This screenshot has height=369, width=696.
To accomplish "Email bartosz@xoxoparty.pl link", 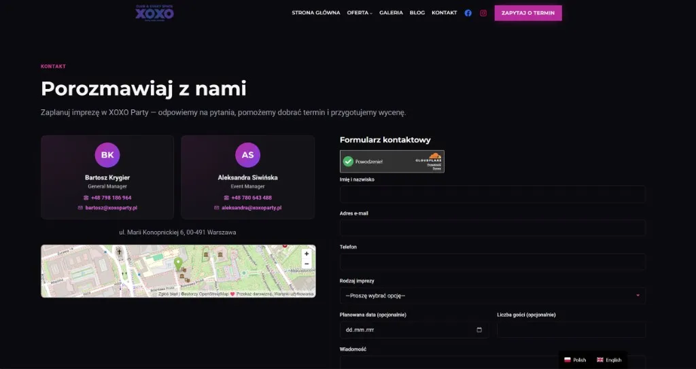I will pos(111,208).
